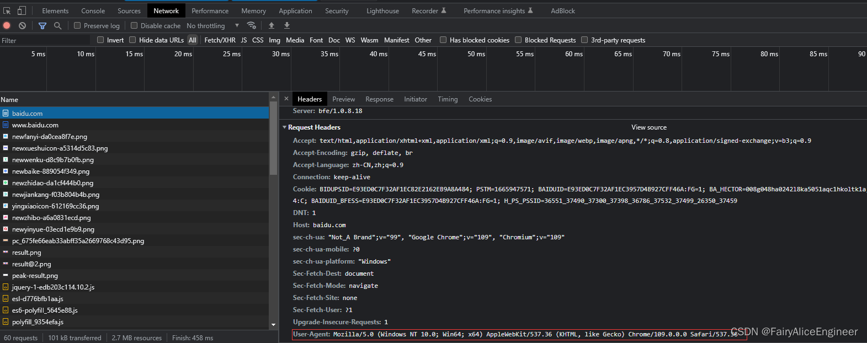Image resolution: width=867 pixels, height=343 pixels.
Task: Open the Recorder panel tab
Action: pos(429,10)
